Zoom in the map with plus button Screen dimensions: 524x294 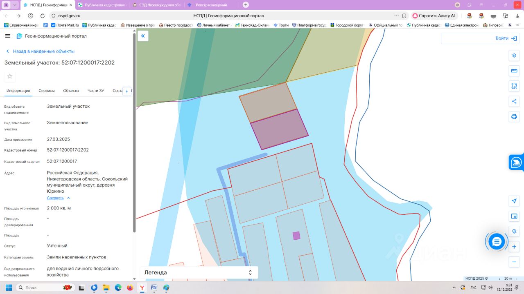[514, 247]
